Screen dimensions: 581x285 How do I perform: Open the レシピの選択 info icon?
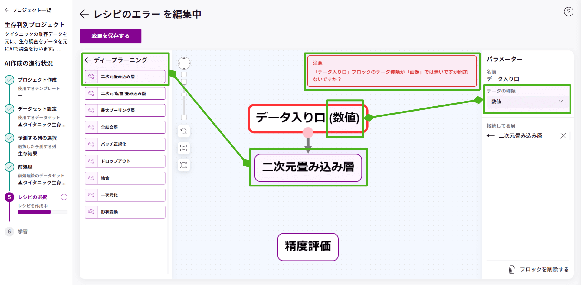coord(64,197)
